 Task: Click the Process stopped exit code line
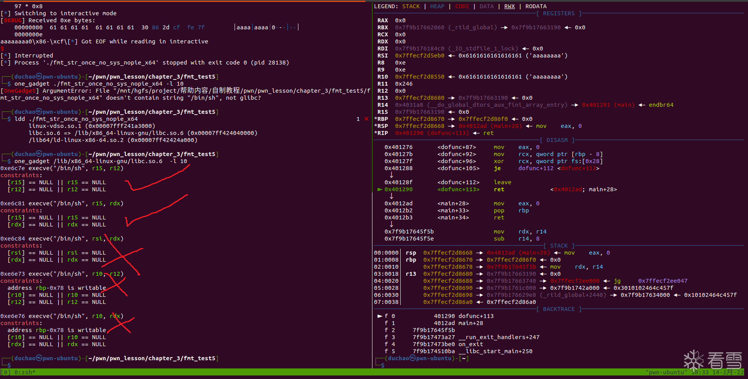pos(145,63)
